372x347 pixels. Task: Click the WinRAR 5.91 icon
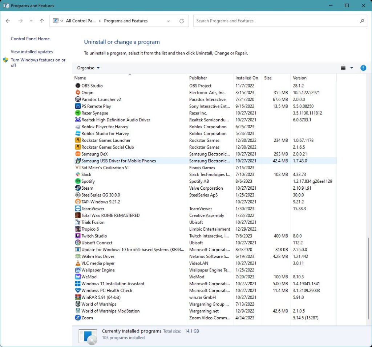point(78,297)
